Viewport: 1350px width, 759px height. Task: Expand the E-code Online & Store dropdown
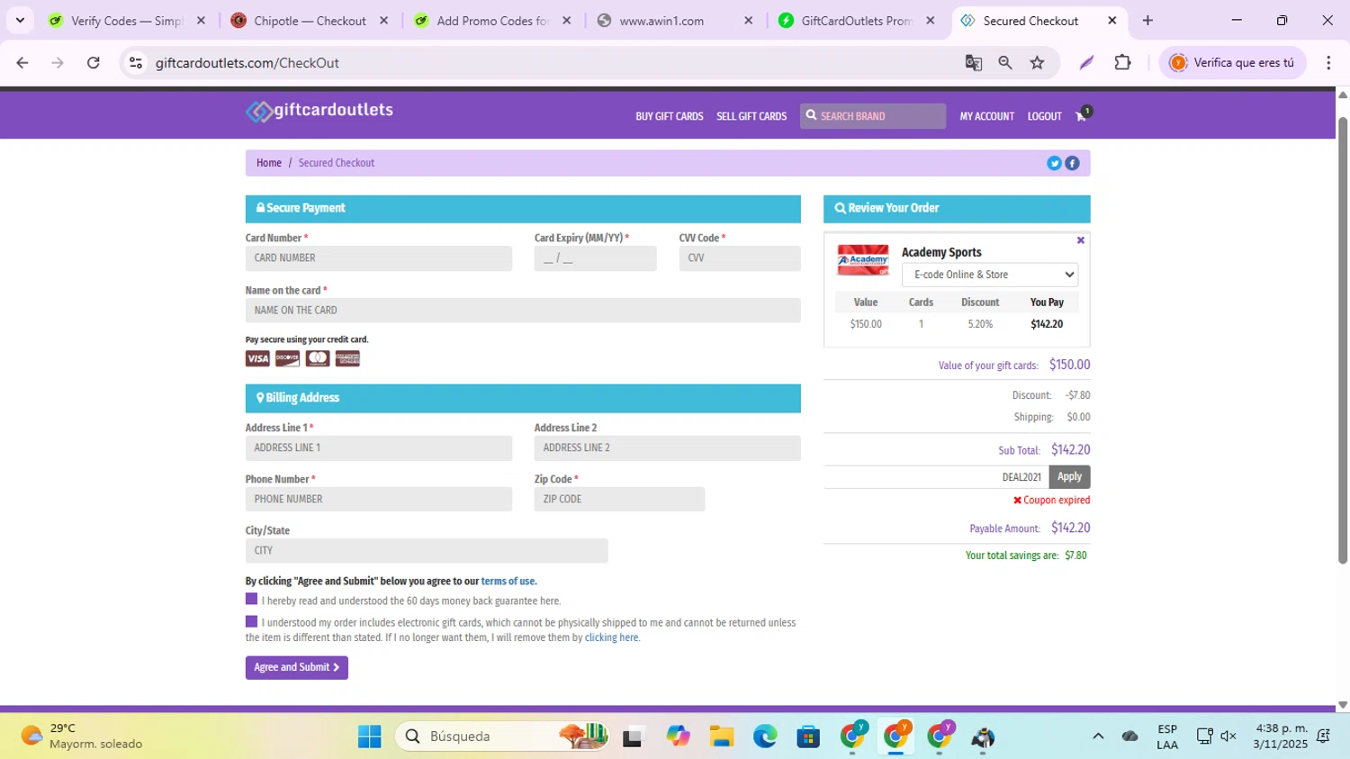(989, 275)
